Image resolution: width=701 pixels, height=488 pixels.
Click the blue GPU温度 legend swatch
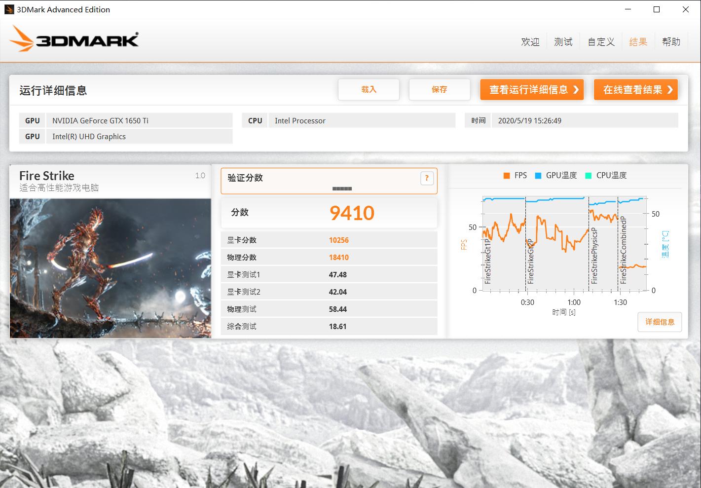point(538,176)
